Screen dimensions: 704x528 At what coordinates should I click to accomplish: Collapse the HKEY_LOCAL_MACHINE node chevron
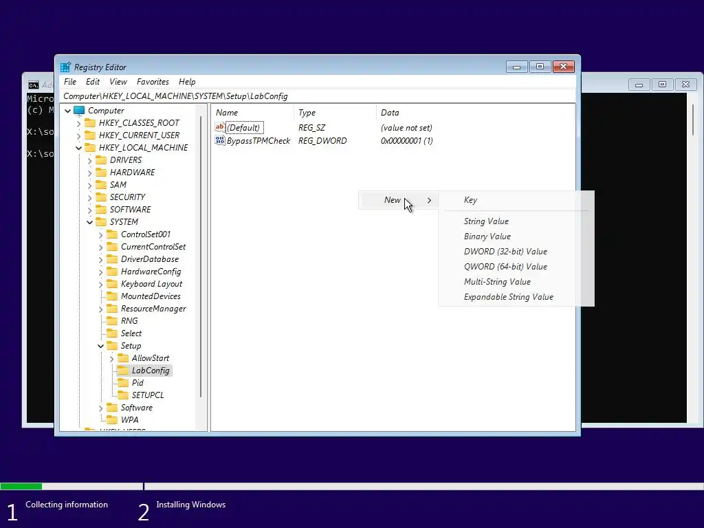(79, 148)
